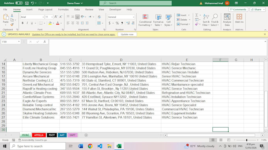Screen dimensions: 268x150
Task: Open the Comments button
Action: [x=238, y=9]
